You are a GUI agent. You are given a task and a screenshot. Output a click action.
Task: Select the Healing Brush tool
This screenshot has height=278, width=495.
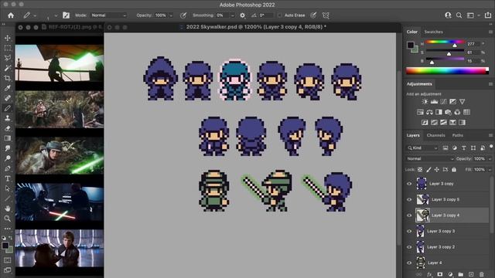click(x=8, y=98)
